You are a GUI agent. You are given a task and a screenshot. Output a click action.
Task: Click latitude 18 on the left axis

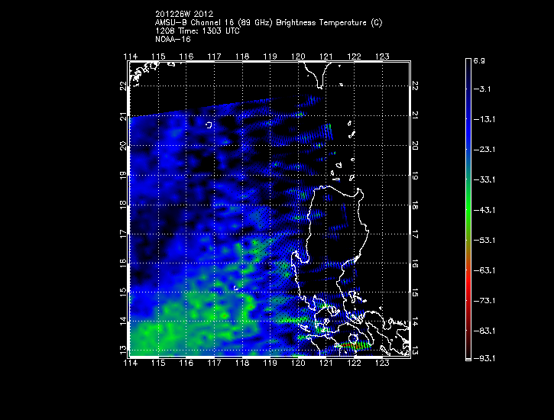point(123,205)
